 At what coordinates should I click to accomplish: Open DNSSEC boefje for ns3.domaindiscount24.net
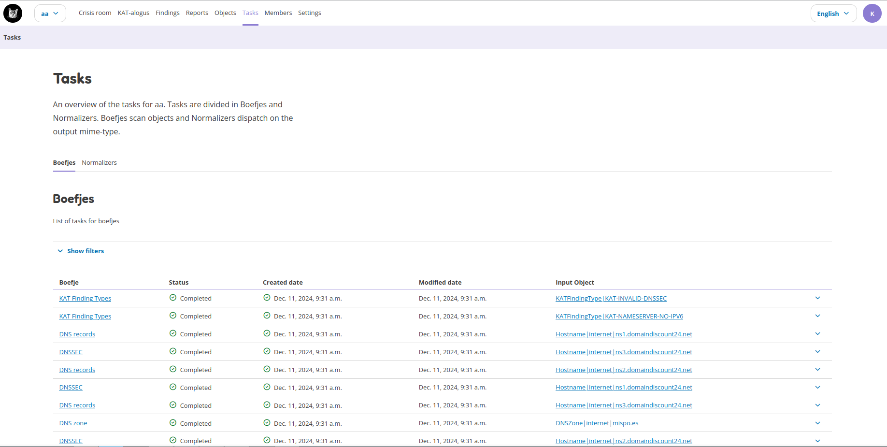[71, 352]
